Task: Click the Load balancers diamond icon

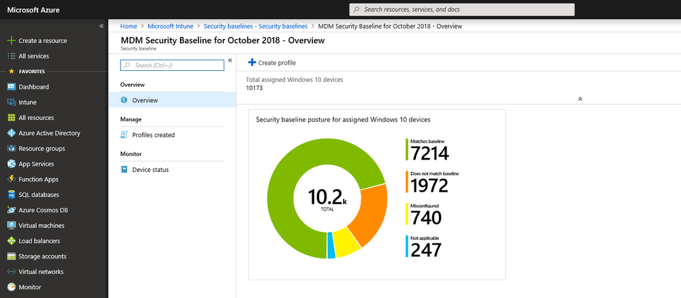Action: click(12, 241)
